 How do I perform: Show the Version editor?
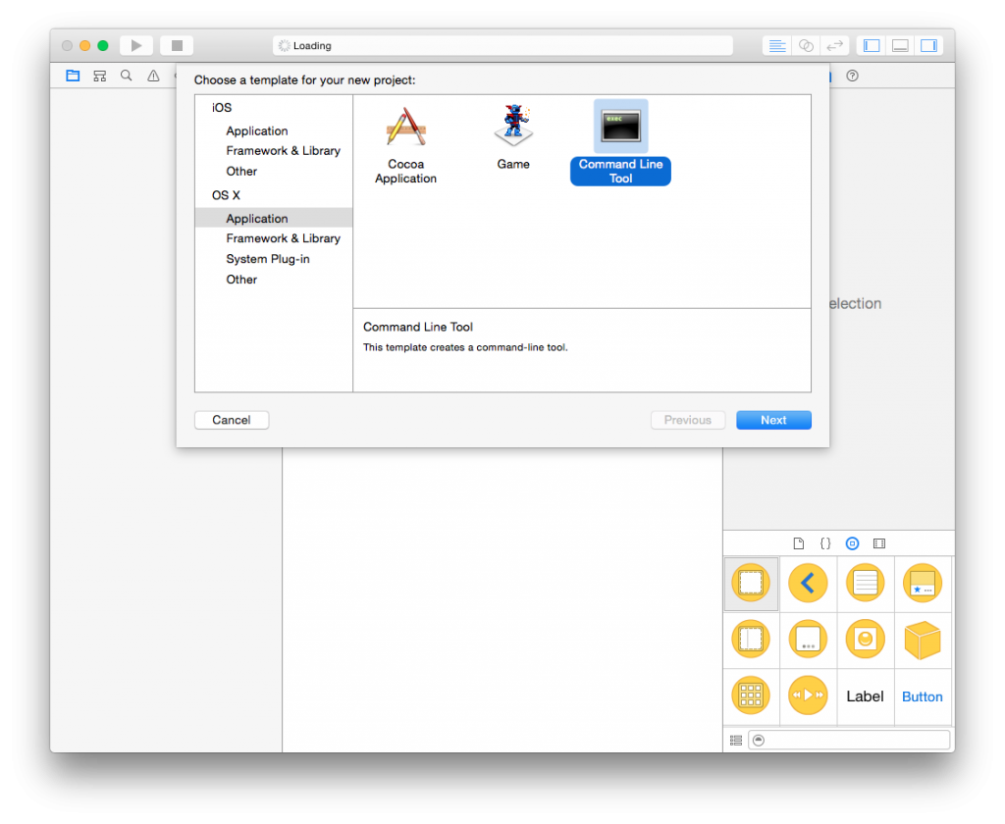tap(834, 45)
